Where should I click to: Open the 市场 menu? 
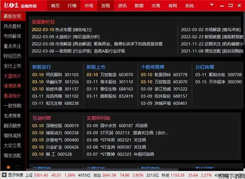click(89, 6)
